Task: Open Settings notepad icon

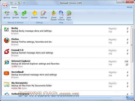Action: tap(44, 13)
